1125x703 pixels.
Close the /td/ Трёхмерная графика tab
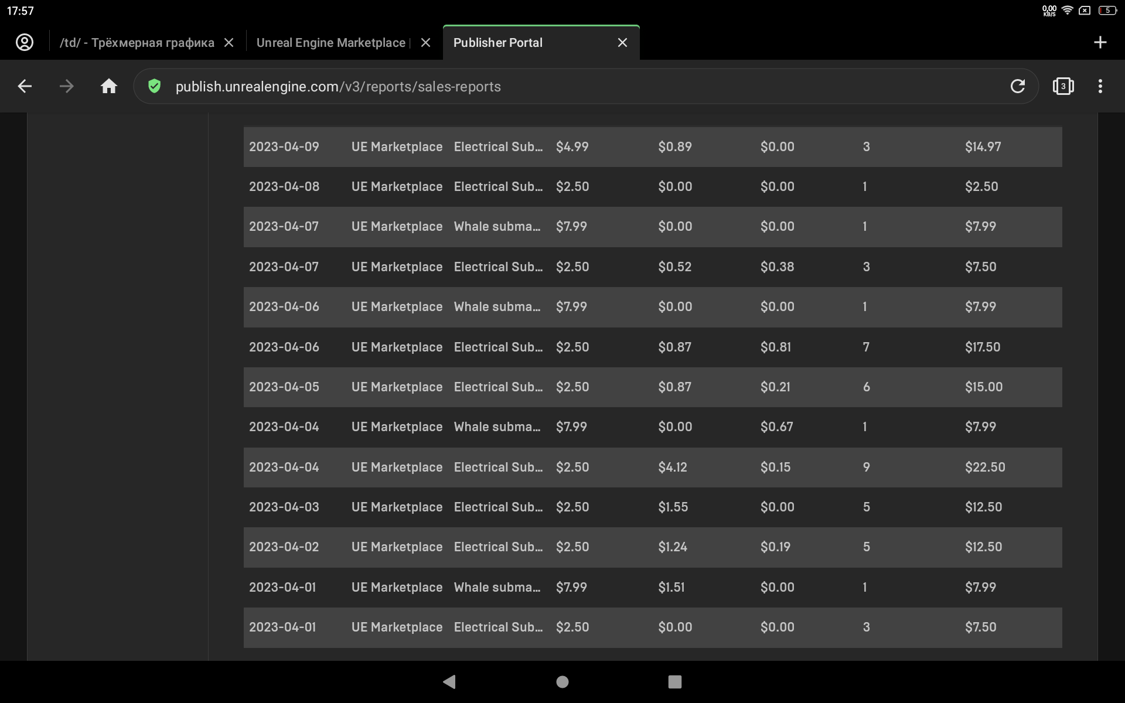[229, 43]
